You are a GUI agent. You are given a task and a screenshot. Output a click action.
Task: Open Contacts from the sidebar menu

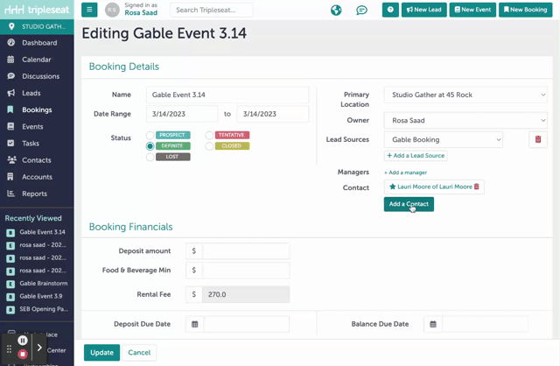click(36, 160)
